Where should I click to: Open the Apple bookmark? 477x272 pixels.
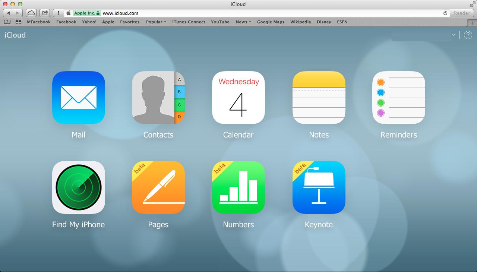click(108, 22)
